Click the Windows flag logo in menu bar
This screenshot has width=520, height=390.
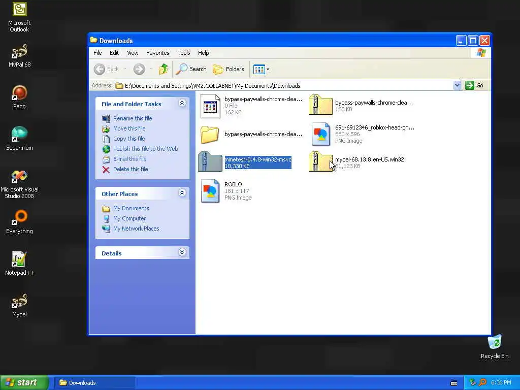pyautogui.click(x=481, y=53)
